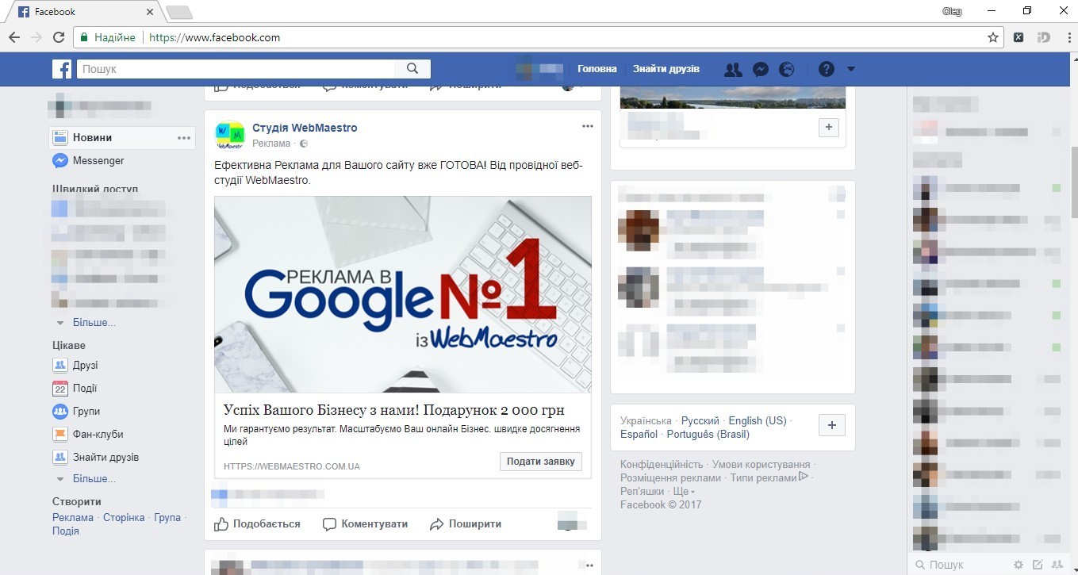Viewport: 1078px width, 575px height.
Task: Open Студія WebMaestro page name link
Action: pyautogui.click(x=305, y=128)
